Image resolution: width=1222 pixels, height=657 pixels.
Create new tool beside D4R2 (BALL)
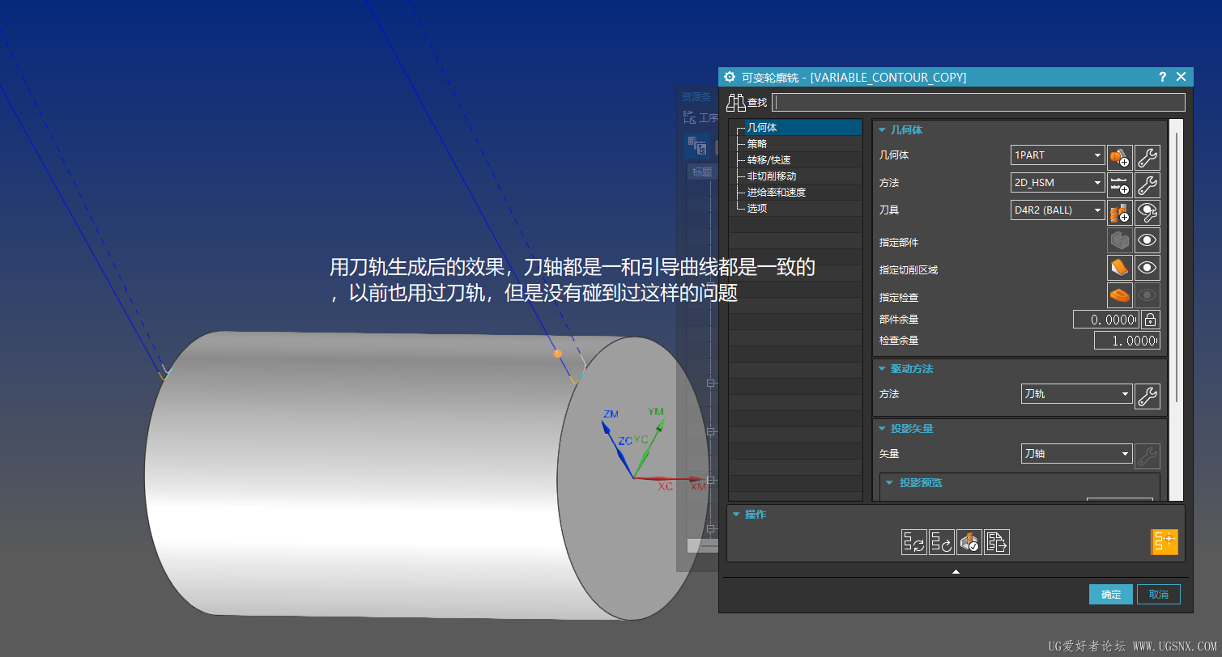point(1119,212)
